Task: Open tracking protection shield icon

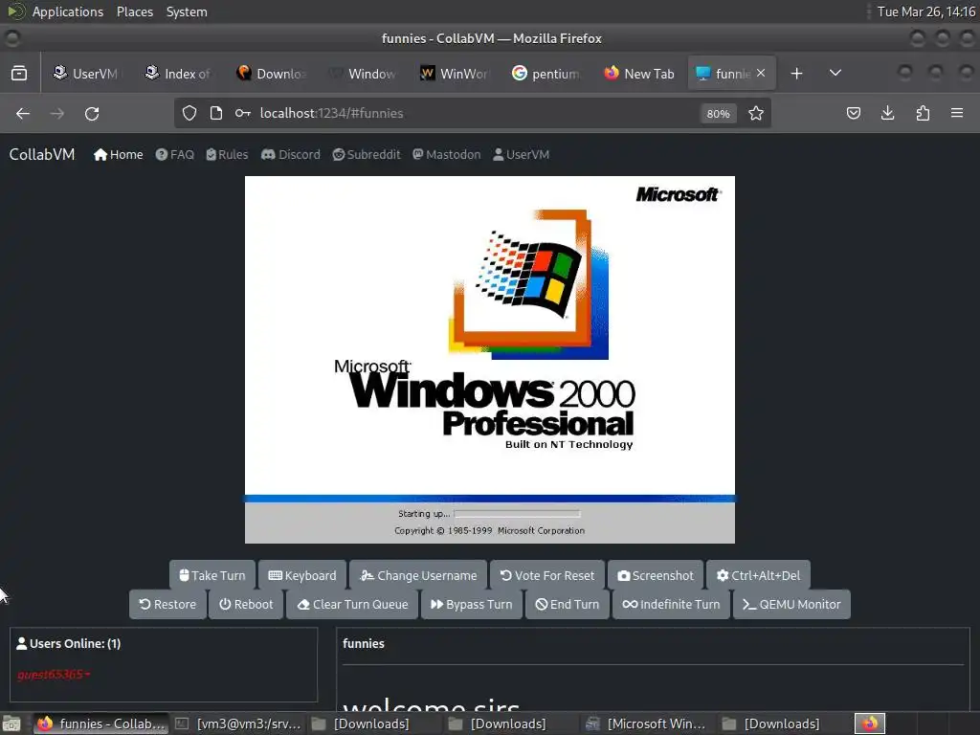Action: (x=189, y=113)
